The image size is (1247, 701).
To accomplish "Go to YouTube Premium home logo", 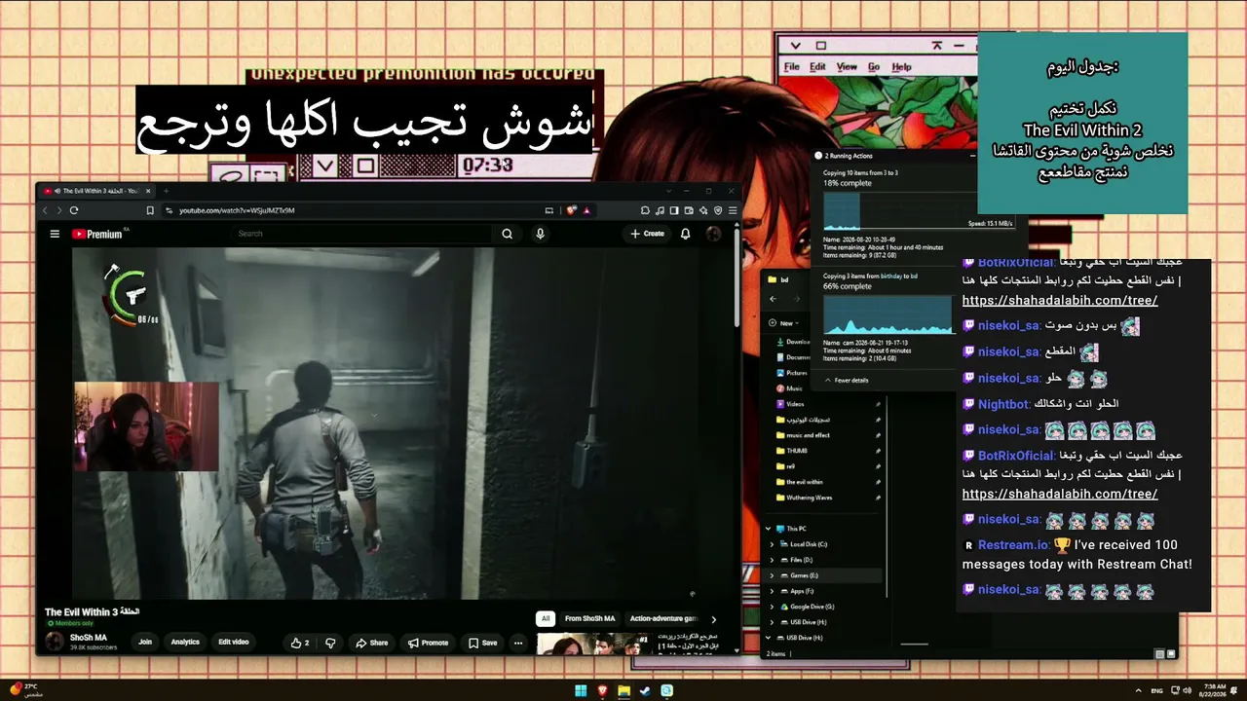I will 96,234.
